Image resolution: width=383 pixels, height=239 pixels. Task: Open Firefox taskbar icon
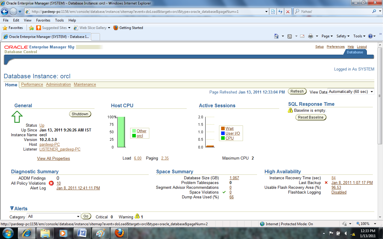pos(119,233)
